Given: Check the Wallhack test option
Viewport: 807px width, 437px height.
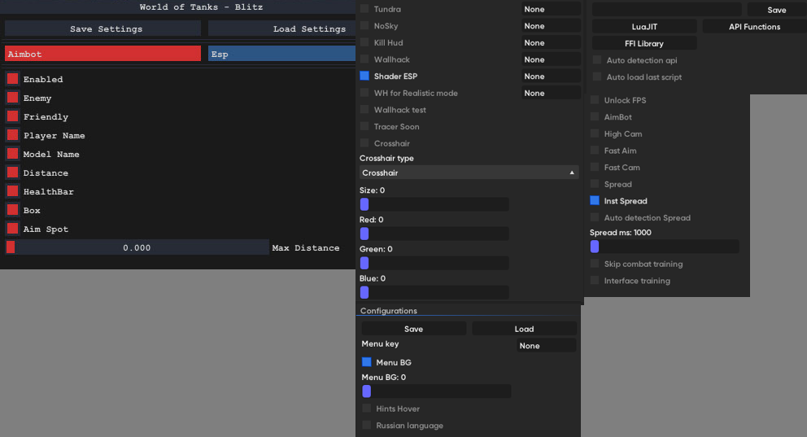Looking at the screenshot, I should 364,109.
